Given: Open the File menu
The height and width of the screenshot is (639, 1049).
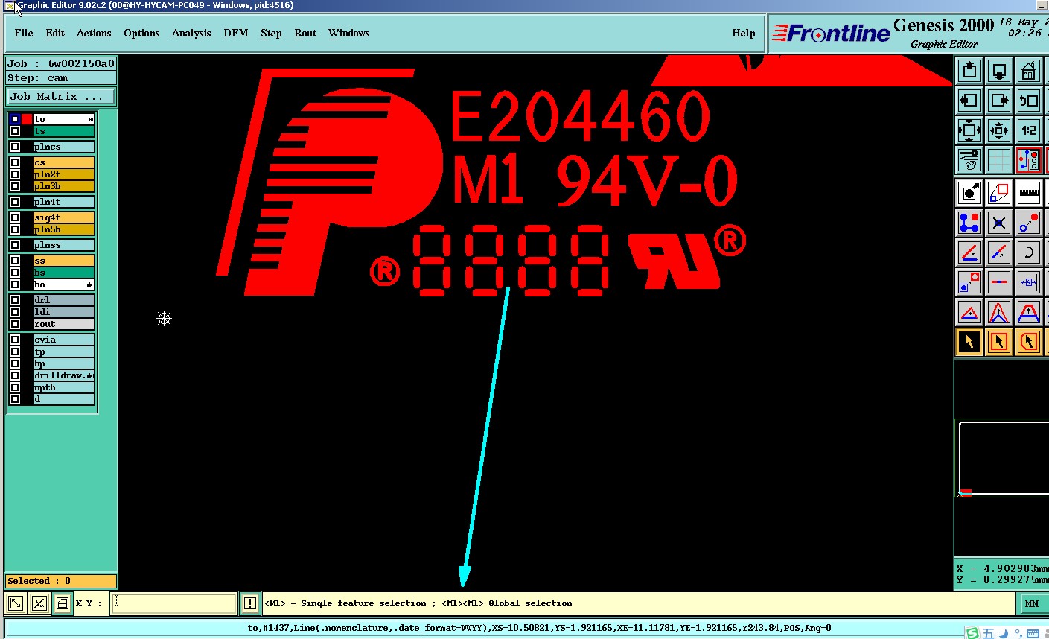Looking at the screenshot, I should [x=24, y=33].
